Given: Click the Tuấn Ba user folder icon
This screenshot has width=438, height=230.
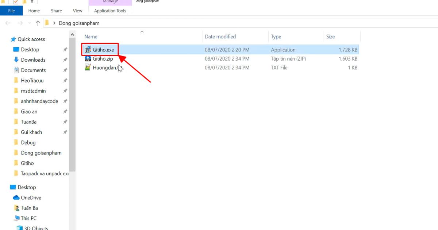Looking at the screenshot, I should pos(16,208).
